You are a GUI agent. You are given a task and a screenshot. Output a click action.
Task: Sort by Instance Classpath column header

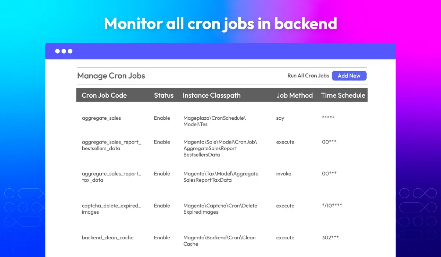[x=212, y=95]
